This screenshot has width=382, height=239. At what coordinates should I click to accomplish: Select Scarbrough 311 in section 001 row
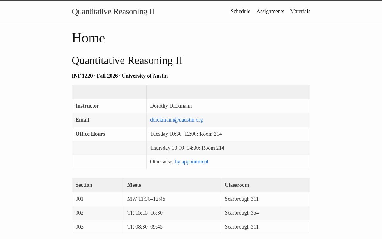[x=266, y=199]
